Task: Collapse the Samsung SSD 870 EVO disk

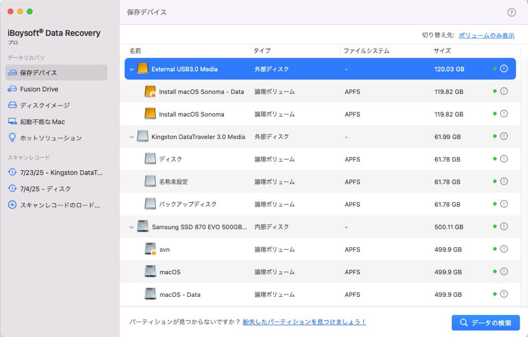Action: [131, 227]
